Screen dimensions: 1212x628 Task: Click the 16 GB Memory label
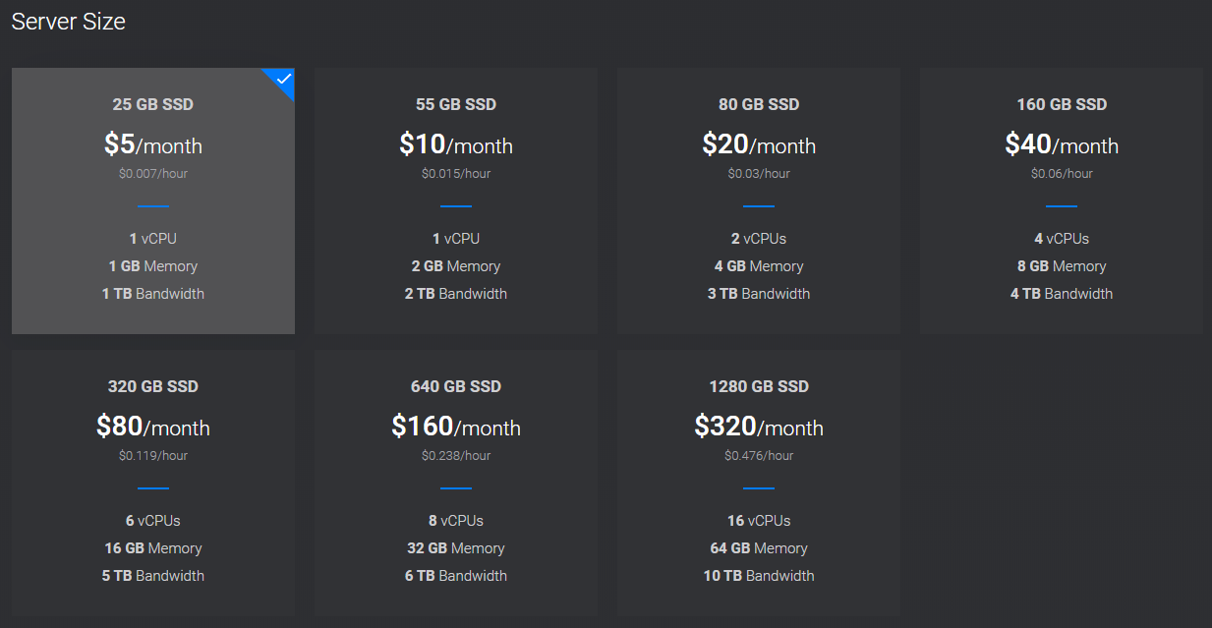[152, 548]
